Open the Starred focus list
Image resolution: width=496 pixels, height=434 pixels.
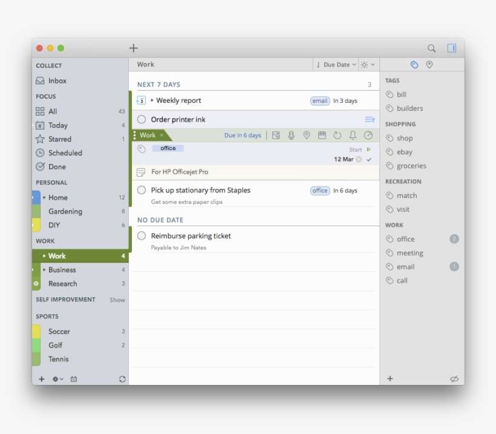click(59, 139)
